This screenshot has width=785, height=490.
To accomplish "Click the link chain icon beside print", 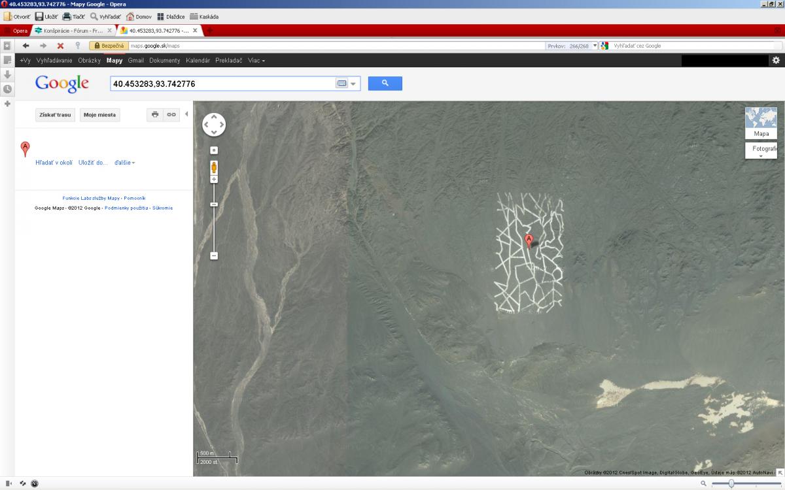I will pos(171,114).
